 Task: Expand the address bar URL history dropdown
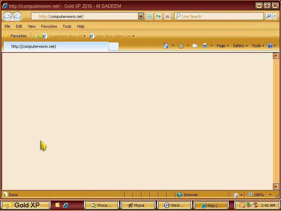(141, 17)
